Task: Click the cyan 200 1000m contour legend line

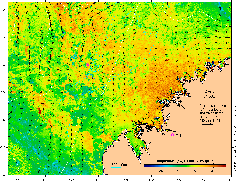Action: [x=116, y=167]
